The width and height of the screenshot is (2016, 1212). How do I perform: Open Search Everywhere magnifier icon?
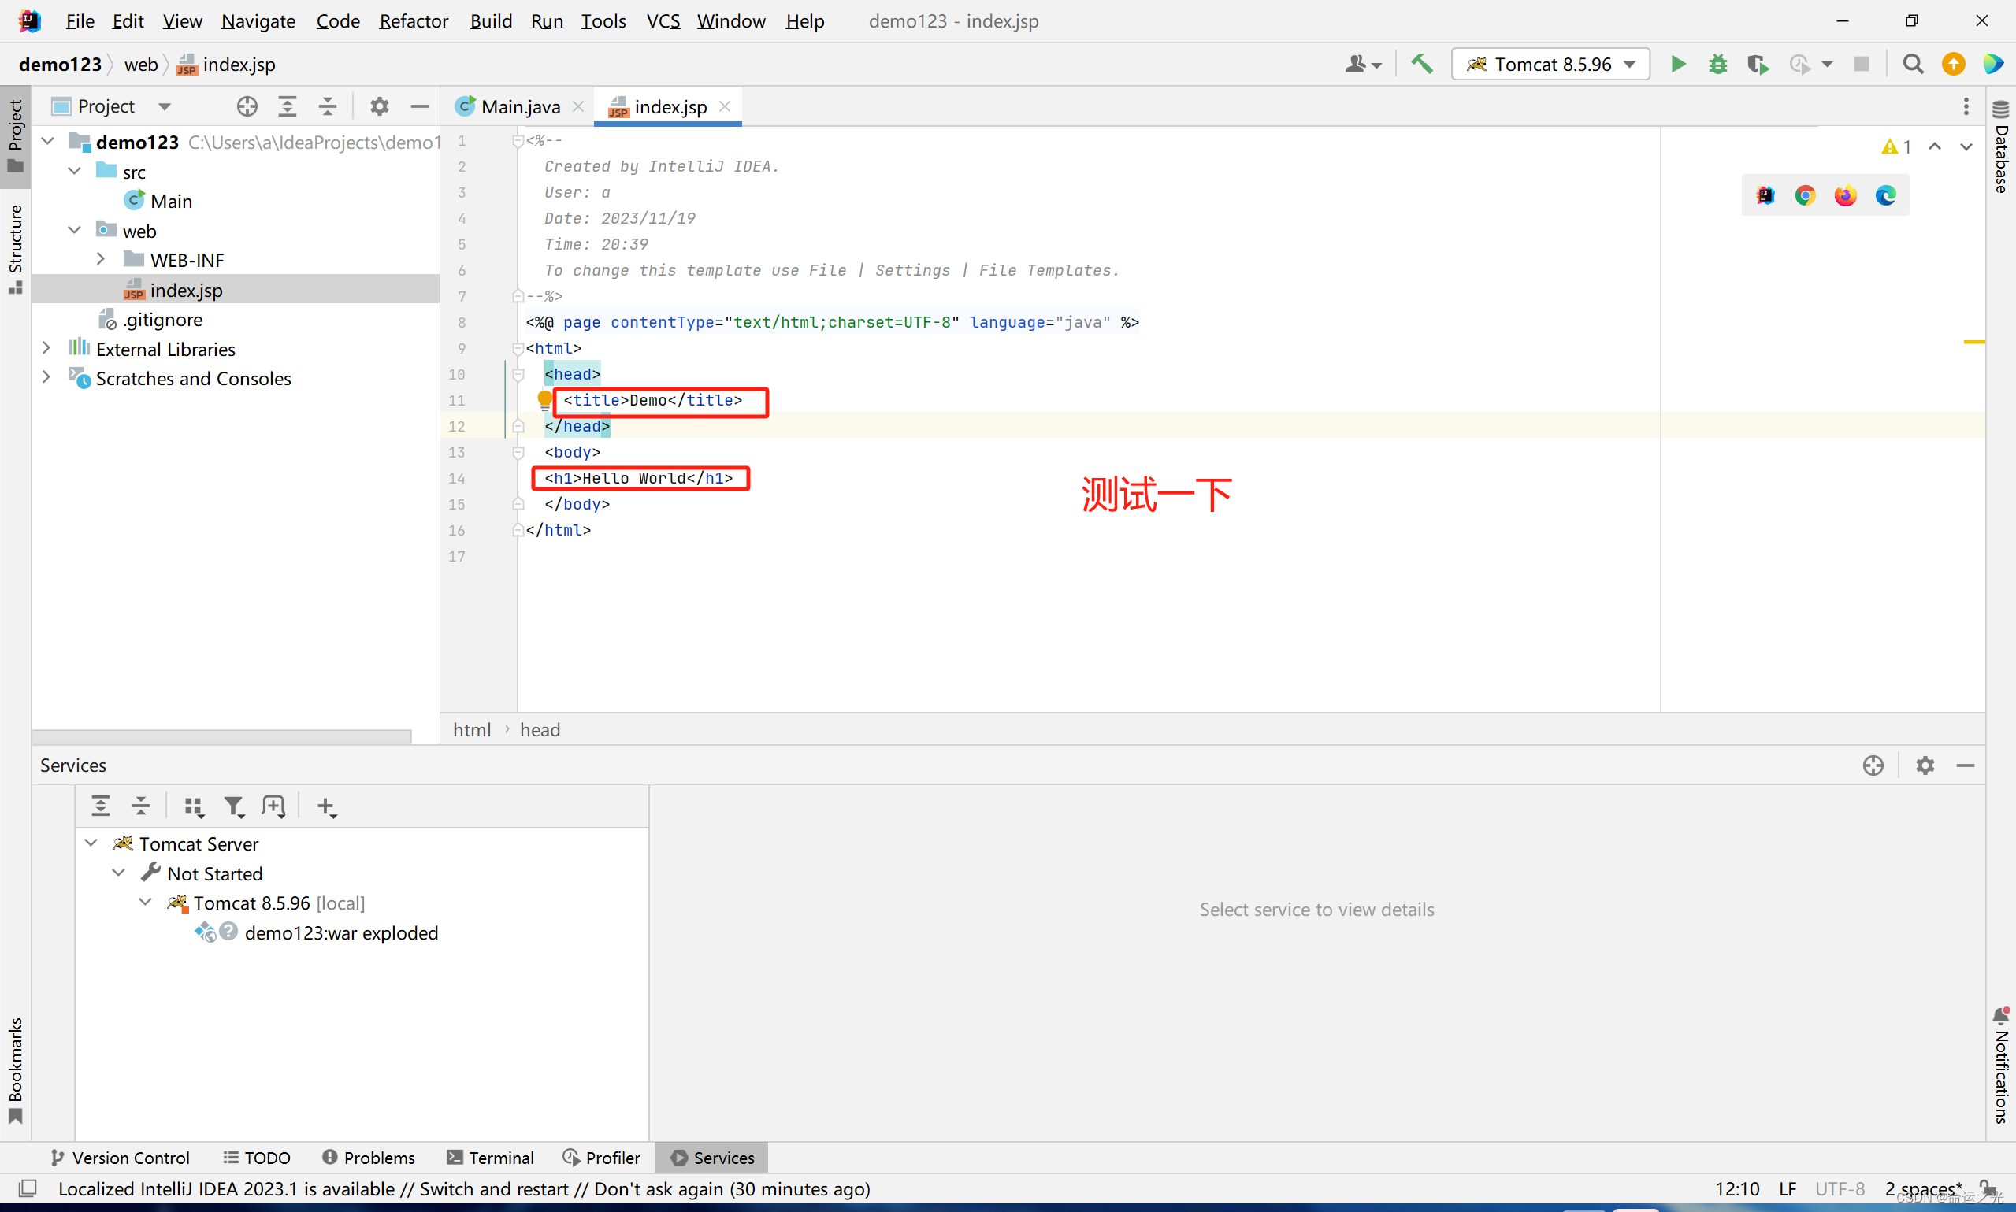coord(1912,64)
